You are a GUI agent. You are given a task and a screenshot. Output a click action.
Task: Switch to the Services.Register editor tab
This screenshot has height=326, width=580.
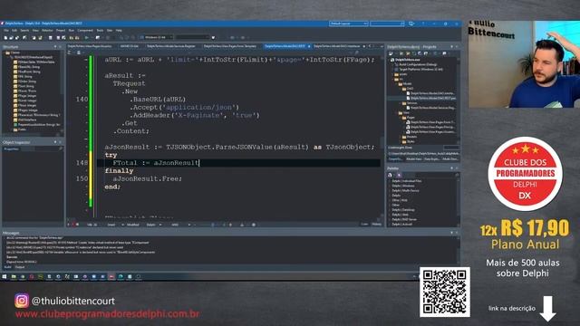(171, 46)
